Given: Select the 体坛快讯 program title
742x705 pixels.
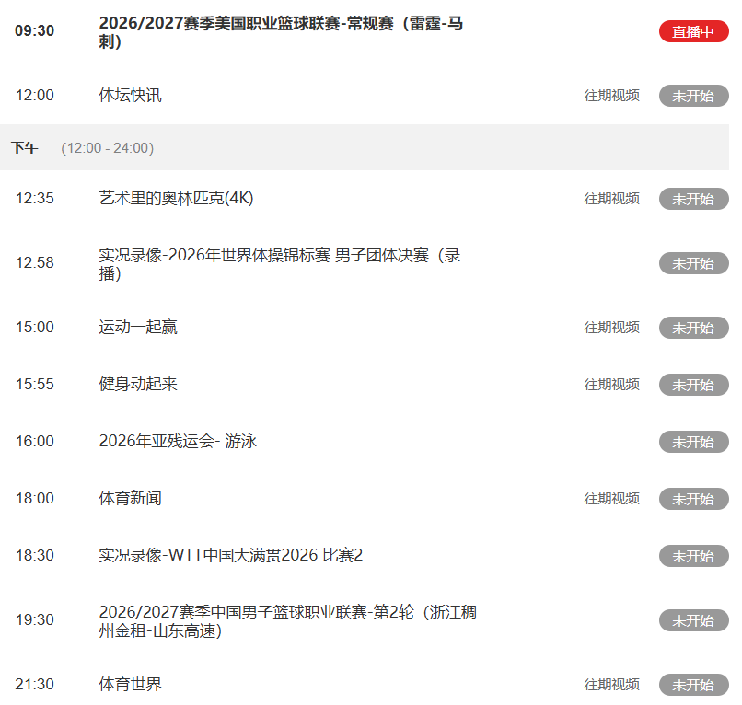Looking at the screenshot, I should click(x=130, y=95).
